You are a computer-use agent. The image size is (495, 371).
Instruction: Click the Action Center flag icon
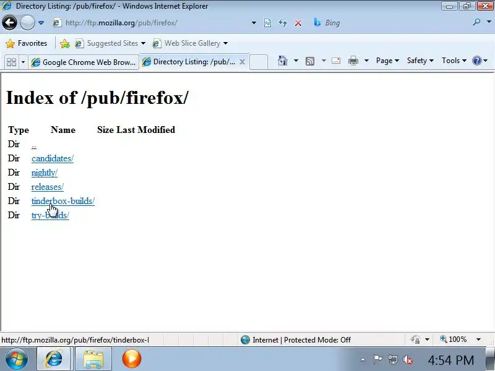(377, 359)
